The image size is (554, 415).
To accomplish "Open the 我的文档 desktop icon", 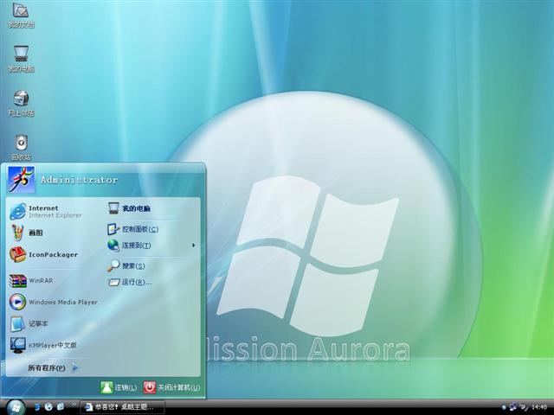I will [x=21, y=16].
